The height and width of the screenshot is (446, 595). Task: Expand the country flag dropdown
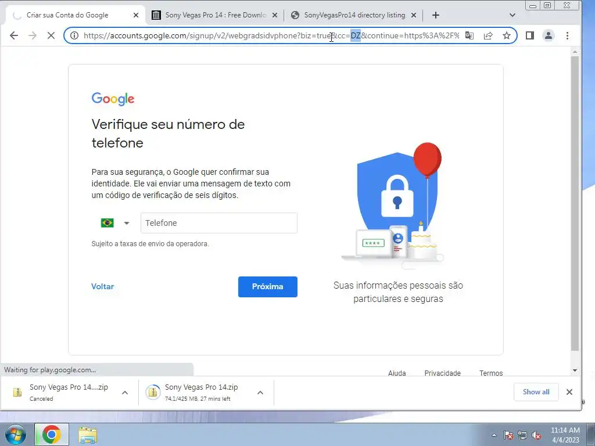[116, 223]
